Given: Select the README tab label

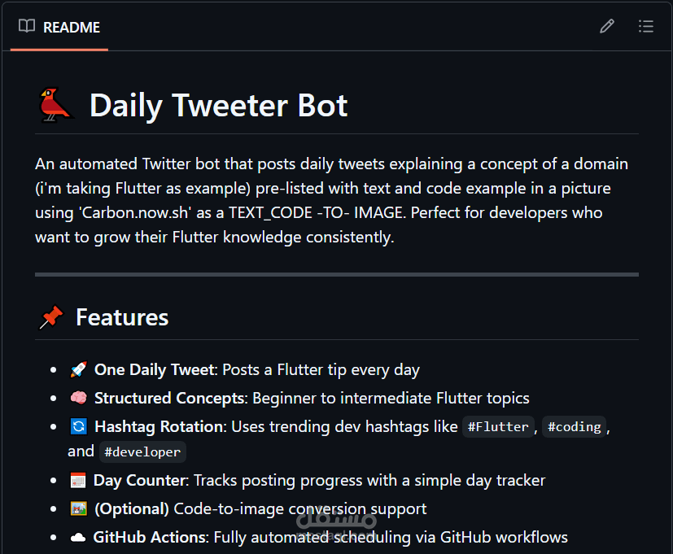Looking at the screenshot, I should pyautogui.click(x=72, y=28).
